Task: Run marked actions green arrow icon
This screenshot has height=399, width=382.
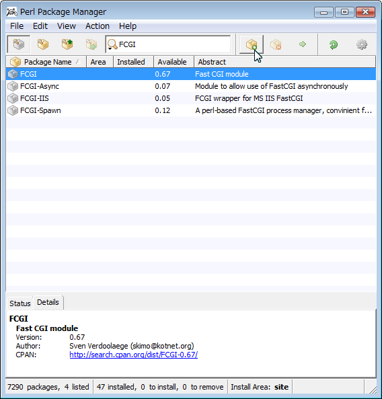Action: point(303,44)
